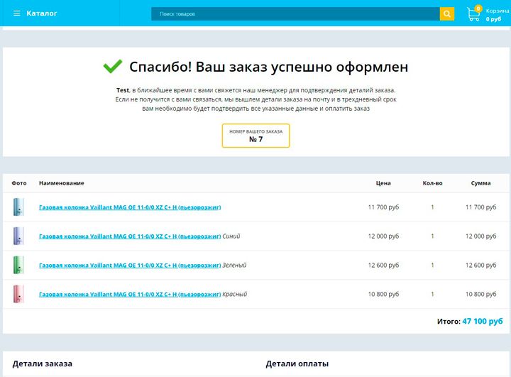The image size is (511, 377).
Task: Open the first Vaillant product link (11 700 руб)
Action: point(130,207)
